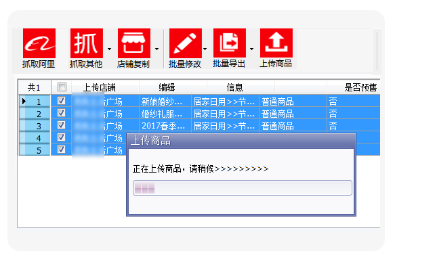Click the 是否预售 column header
Viewport: 435px width, 268px height.
click(x=360, y=87)
